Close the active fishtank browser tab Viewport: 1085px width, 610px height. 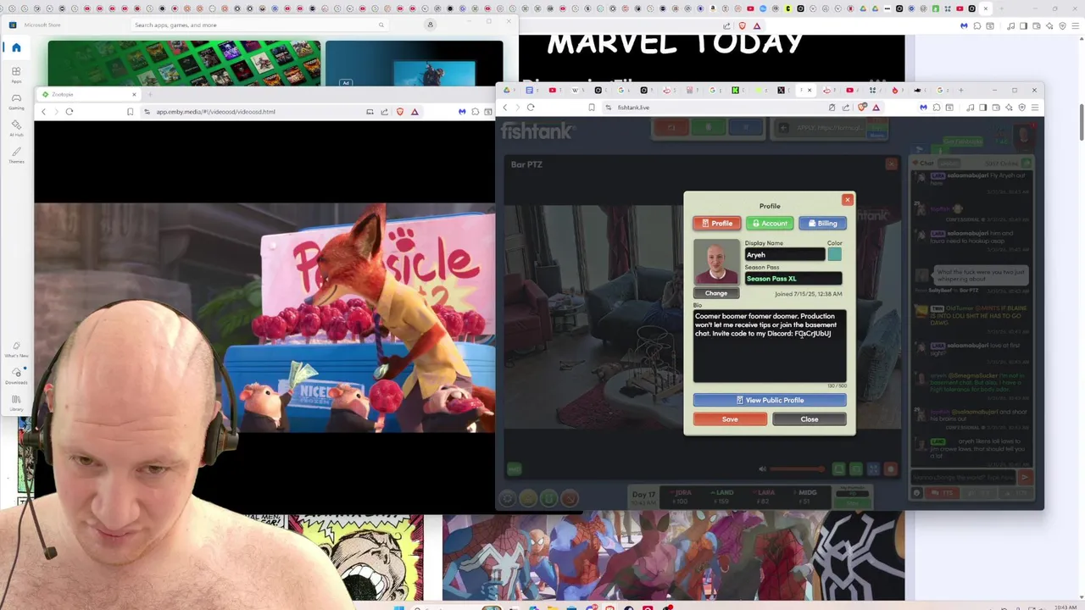click(x=810, y=90)
